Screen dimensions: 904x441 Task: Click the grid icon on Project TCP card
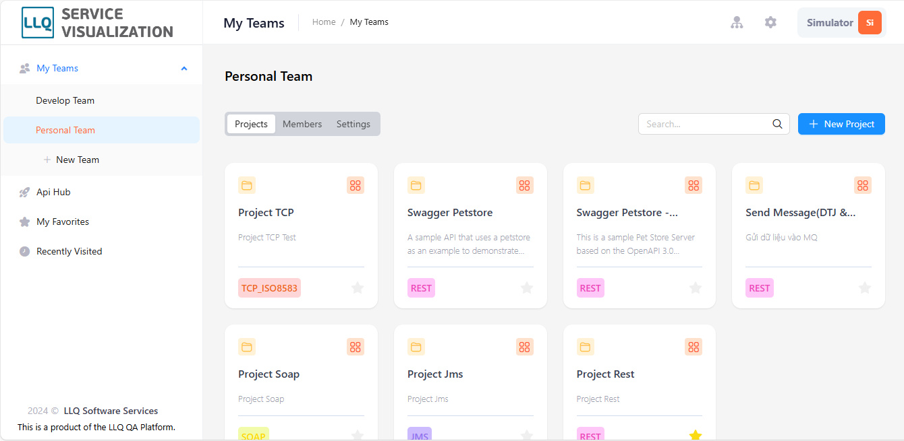356,185
